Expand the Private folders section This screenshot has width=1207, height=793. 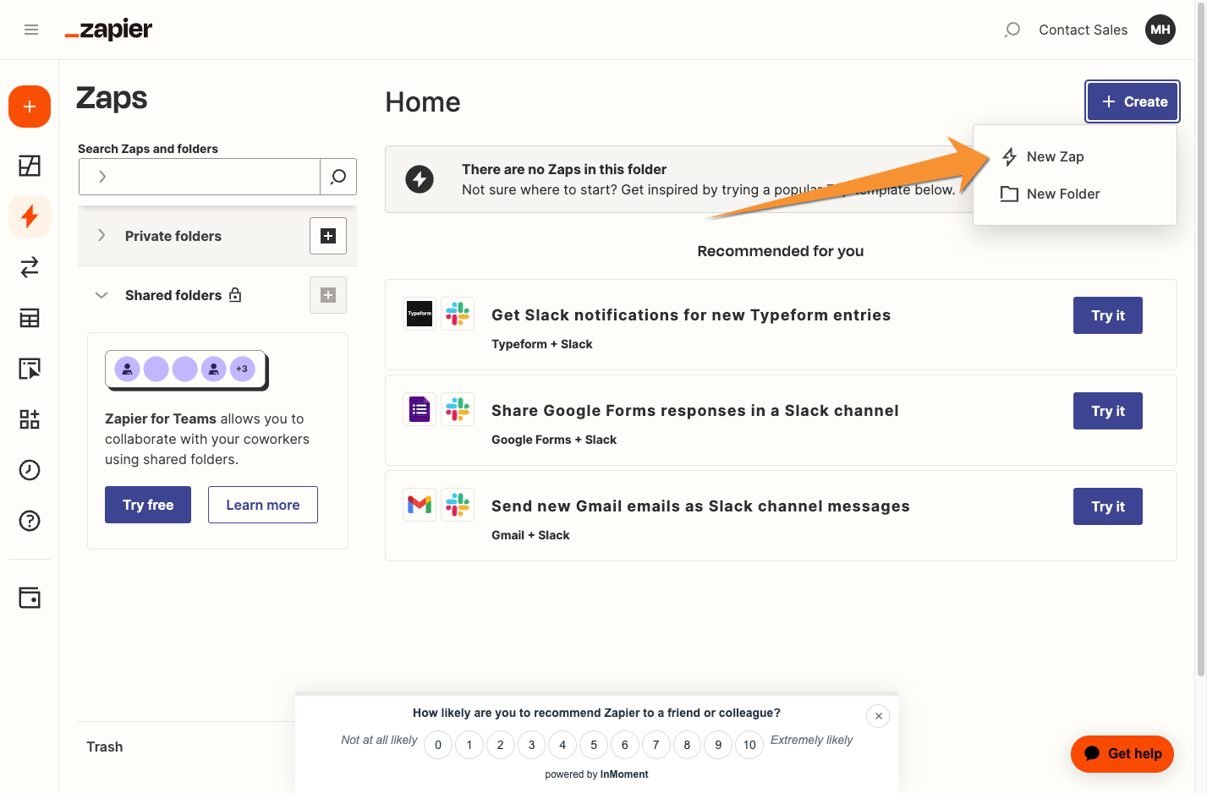pos(101,236)
